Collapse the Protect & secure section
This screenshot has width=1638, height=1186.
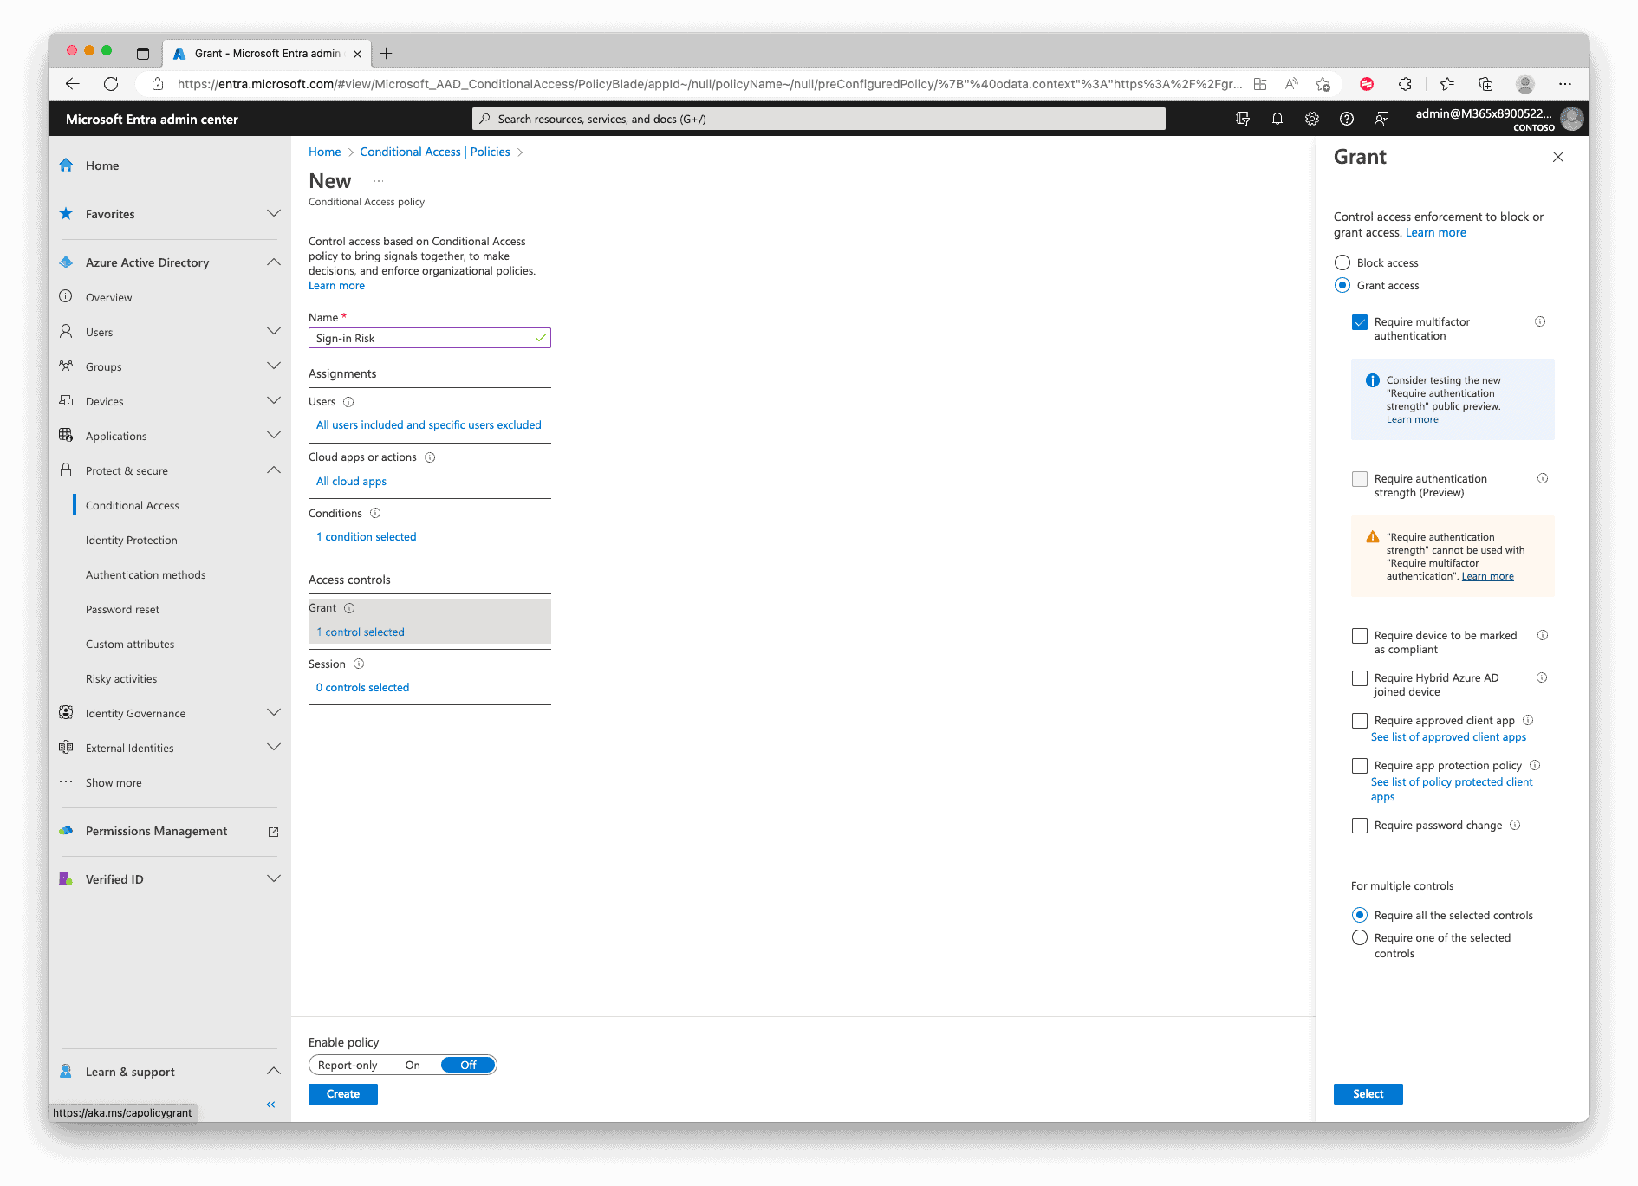274,470
